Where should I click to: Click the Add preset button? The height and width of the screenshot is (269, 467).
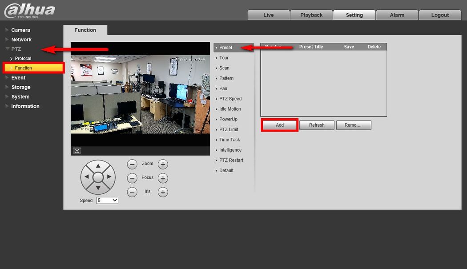pos(280,125)
